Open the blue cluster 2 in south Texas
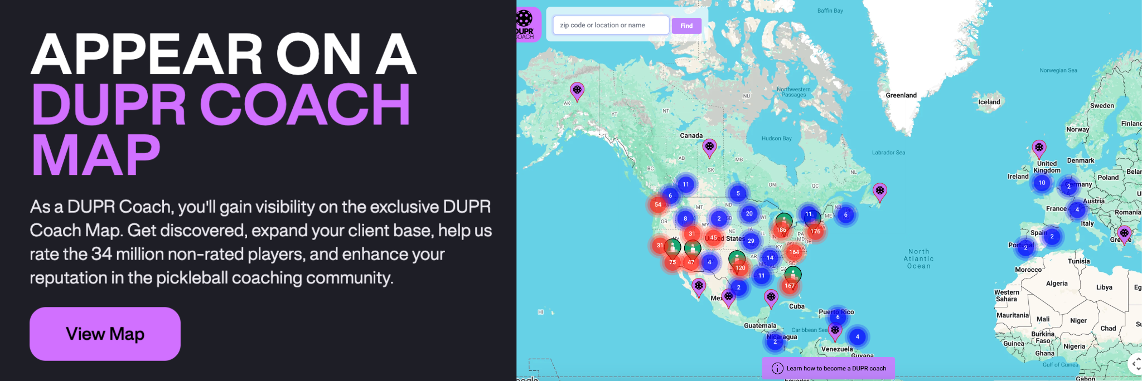The height and width of the screenshot is (381, 1142). tap(738, 287)
